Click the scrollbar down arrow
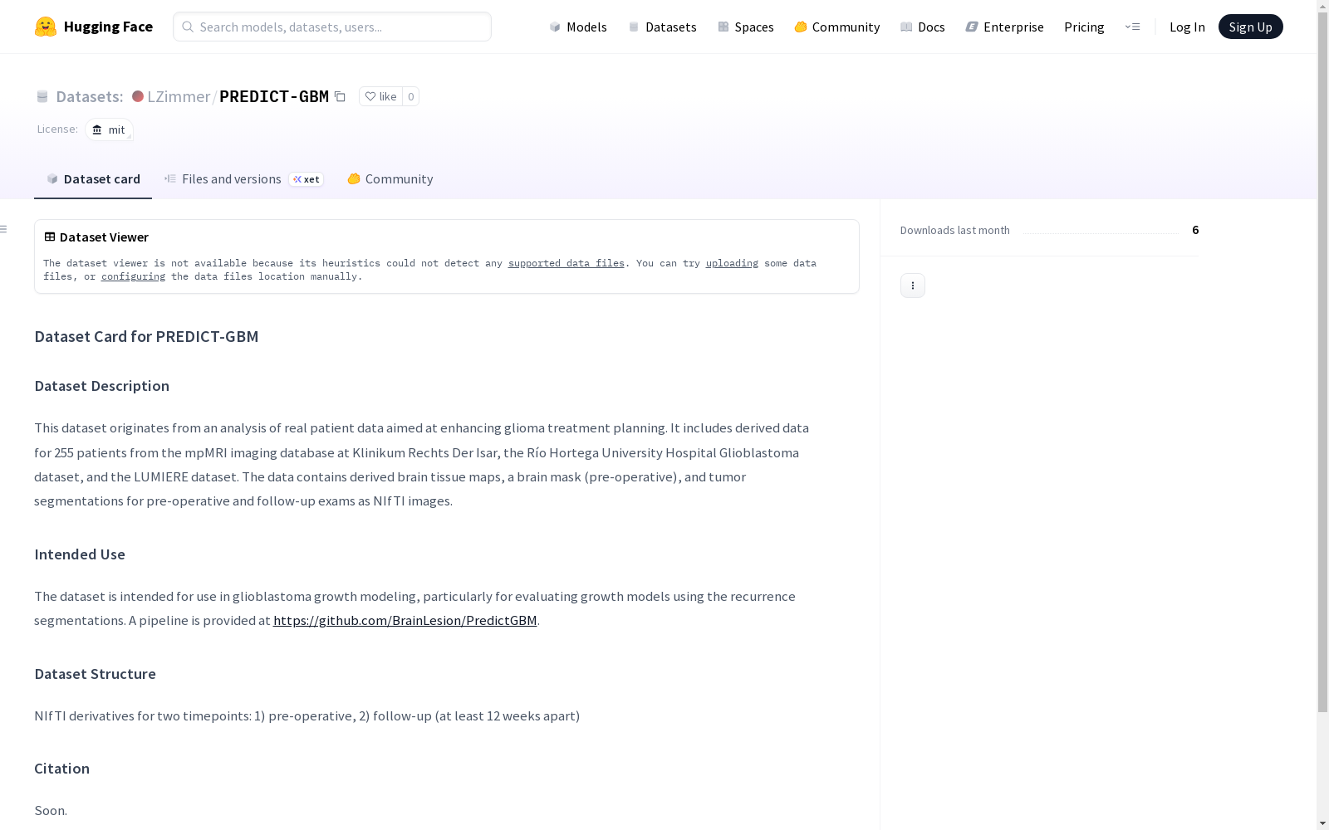The height and width of the screenshot is (830, 1329). pos(1322,823)
